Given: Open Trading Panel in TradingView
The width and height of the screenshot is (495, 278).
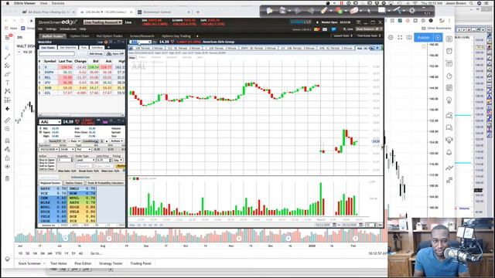Looking at the screenshot, I should pos(141,263).
